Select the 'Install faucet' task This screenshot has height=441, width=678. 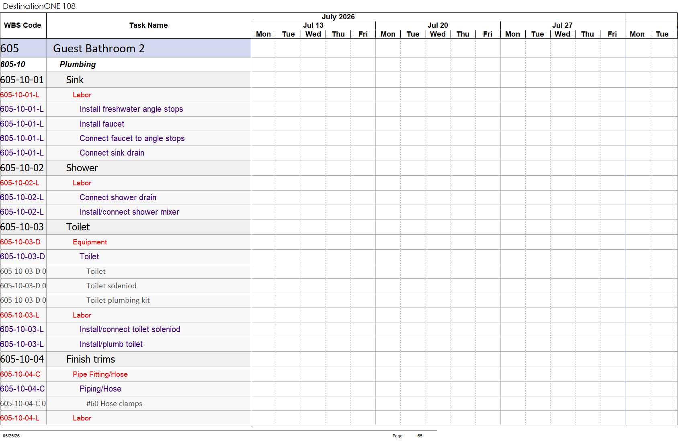point(102,124)
